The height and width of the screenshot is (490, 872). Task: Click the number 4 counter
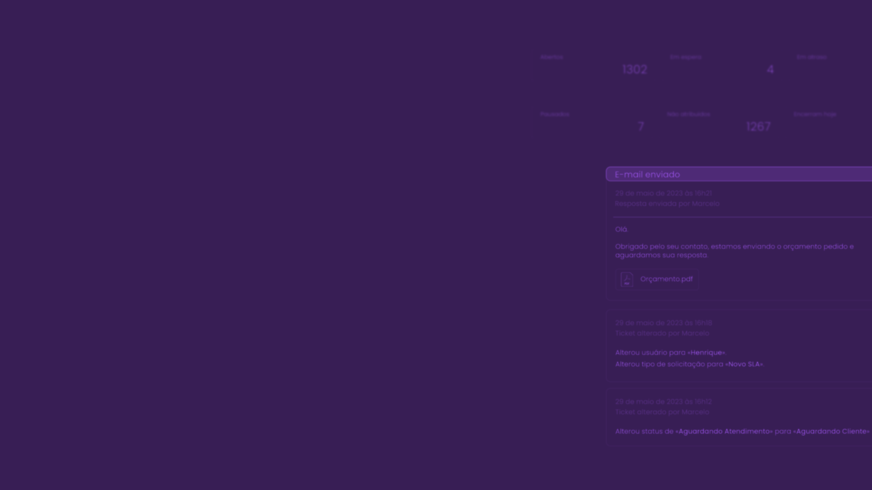click(x=770, y=69)
